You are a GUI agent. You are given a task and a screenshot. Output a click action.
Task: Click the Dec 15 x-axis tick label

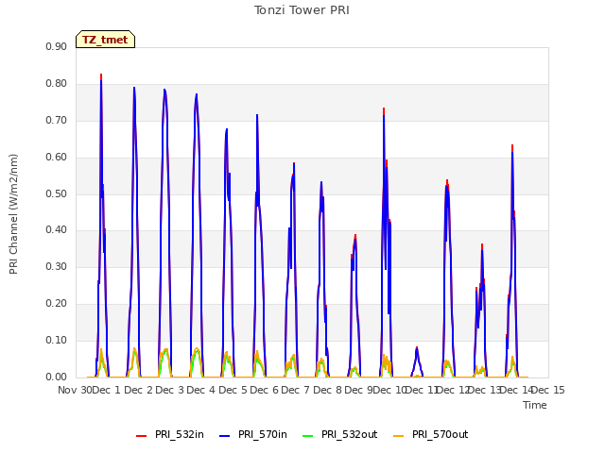pos(548,390)
